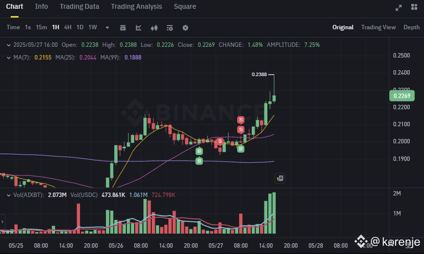Viewport: 424px width, 254px height.
Task: Switch chart view to Trading View
Action: pyautogui.click(x=378, y=27)
